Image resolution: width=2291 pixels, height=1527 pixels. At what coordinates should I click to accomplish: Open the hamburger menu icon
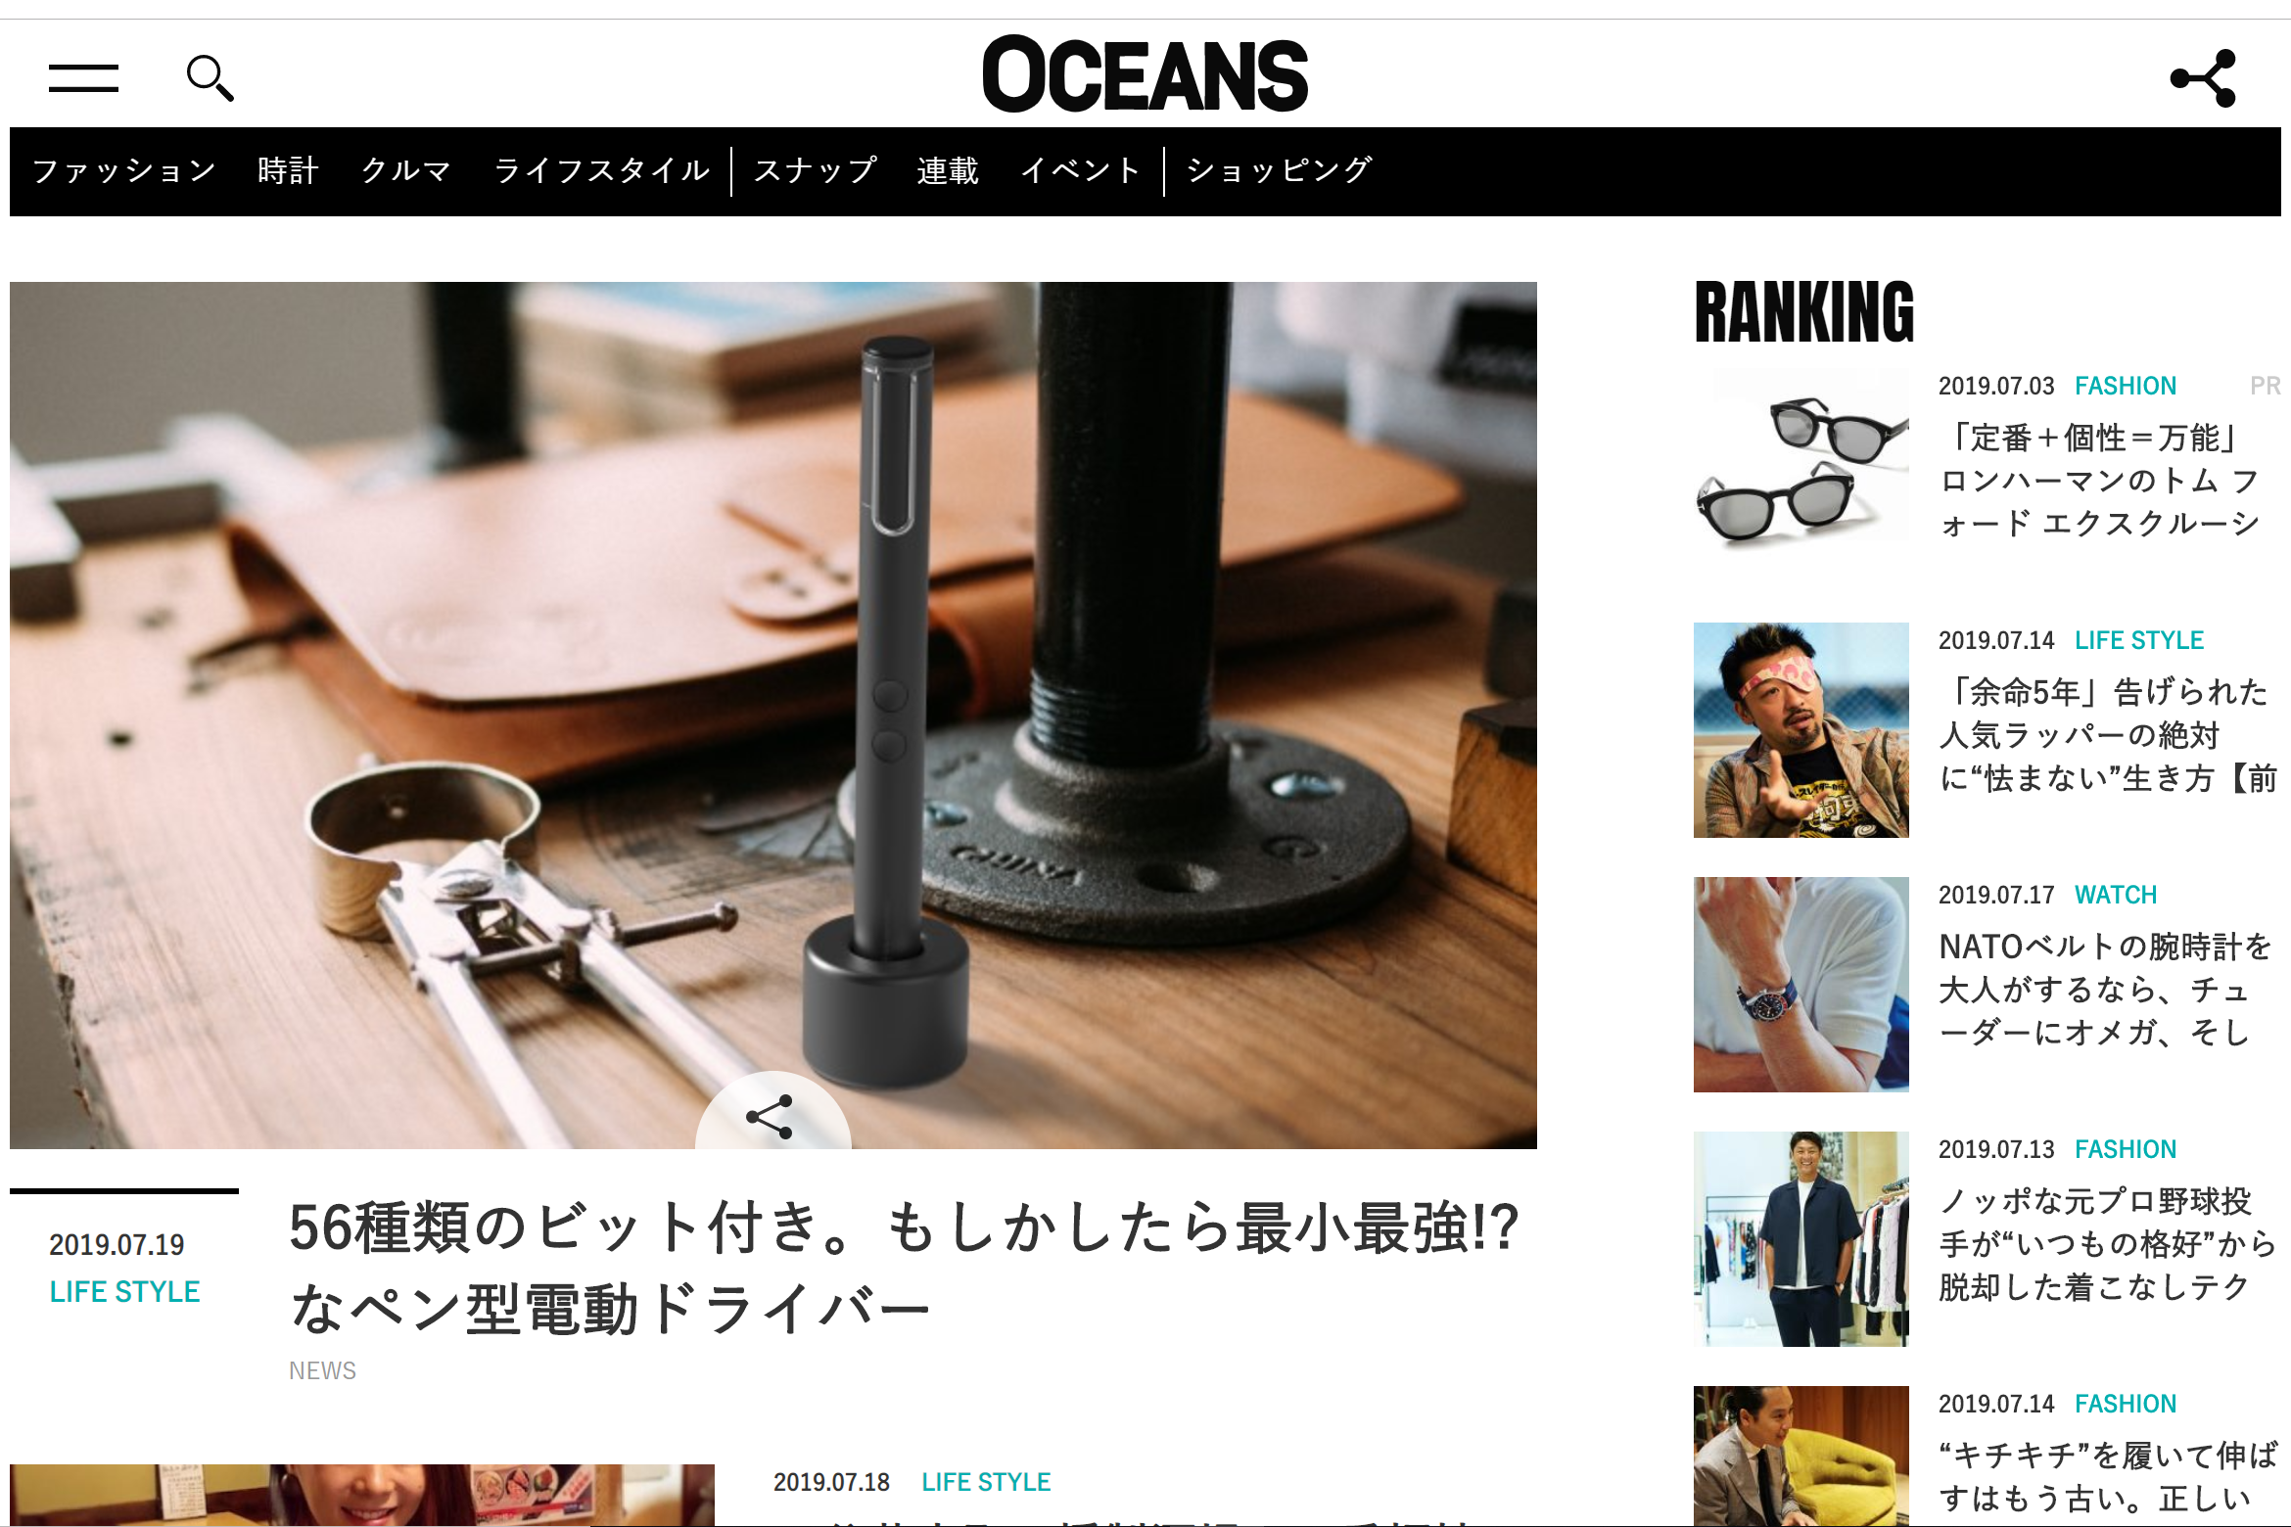tap(83, 77)
